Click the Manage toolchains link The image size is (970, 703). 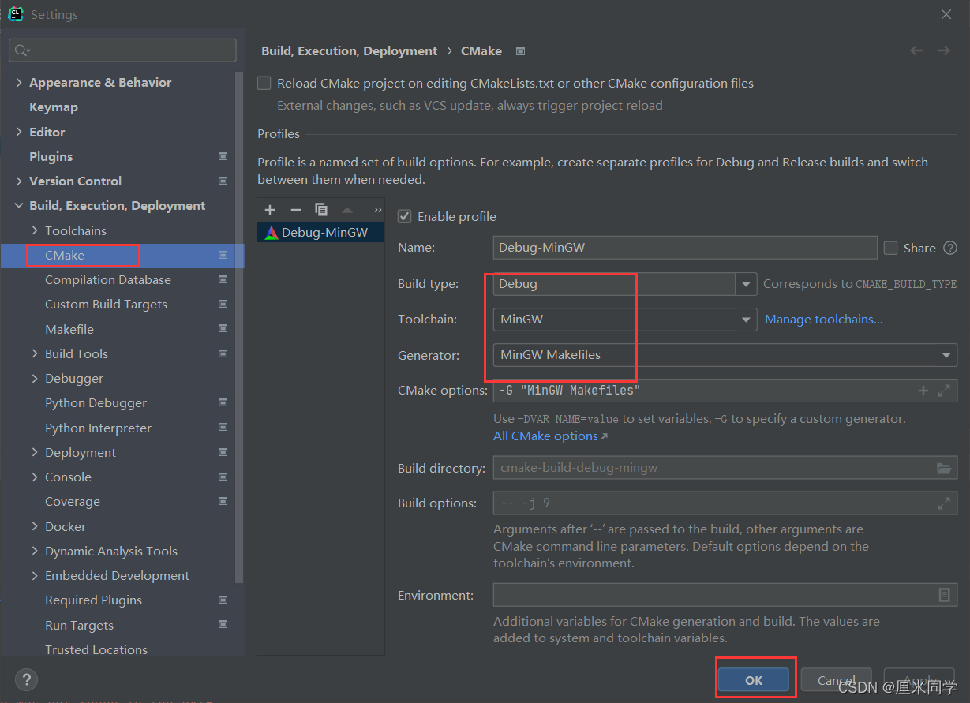(x=823, y=320)
